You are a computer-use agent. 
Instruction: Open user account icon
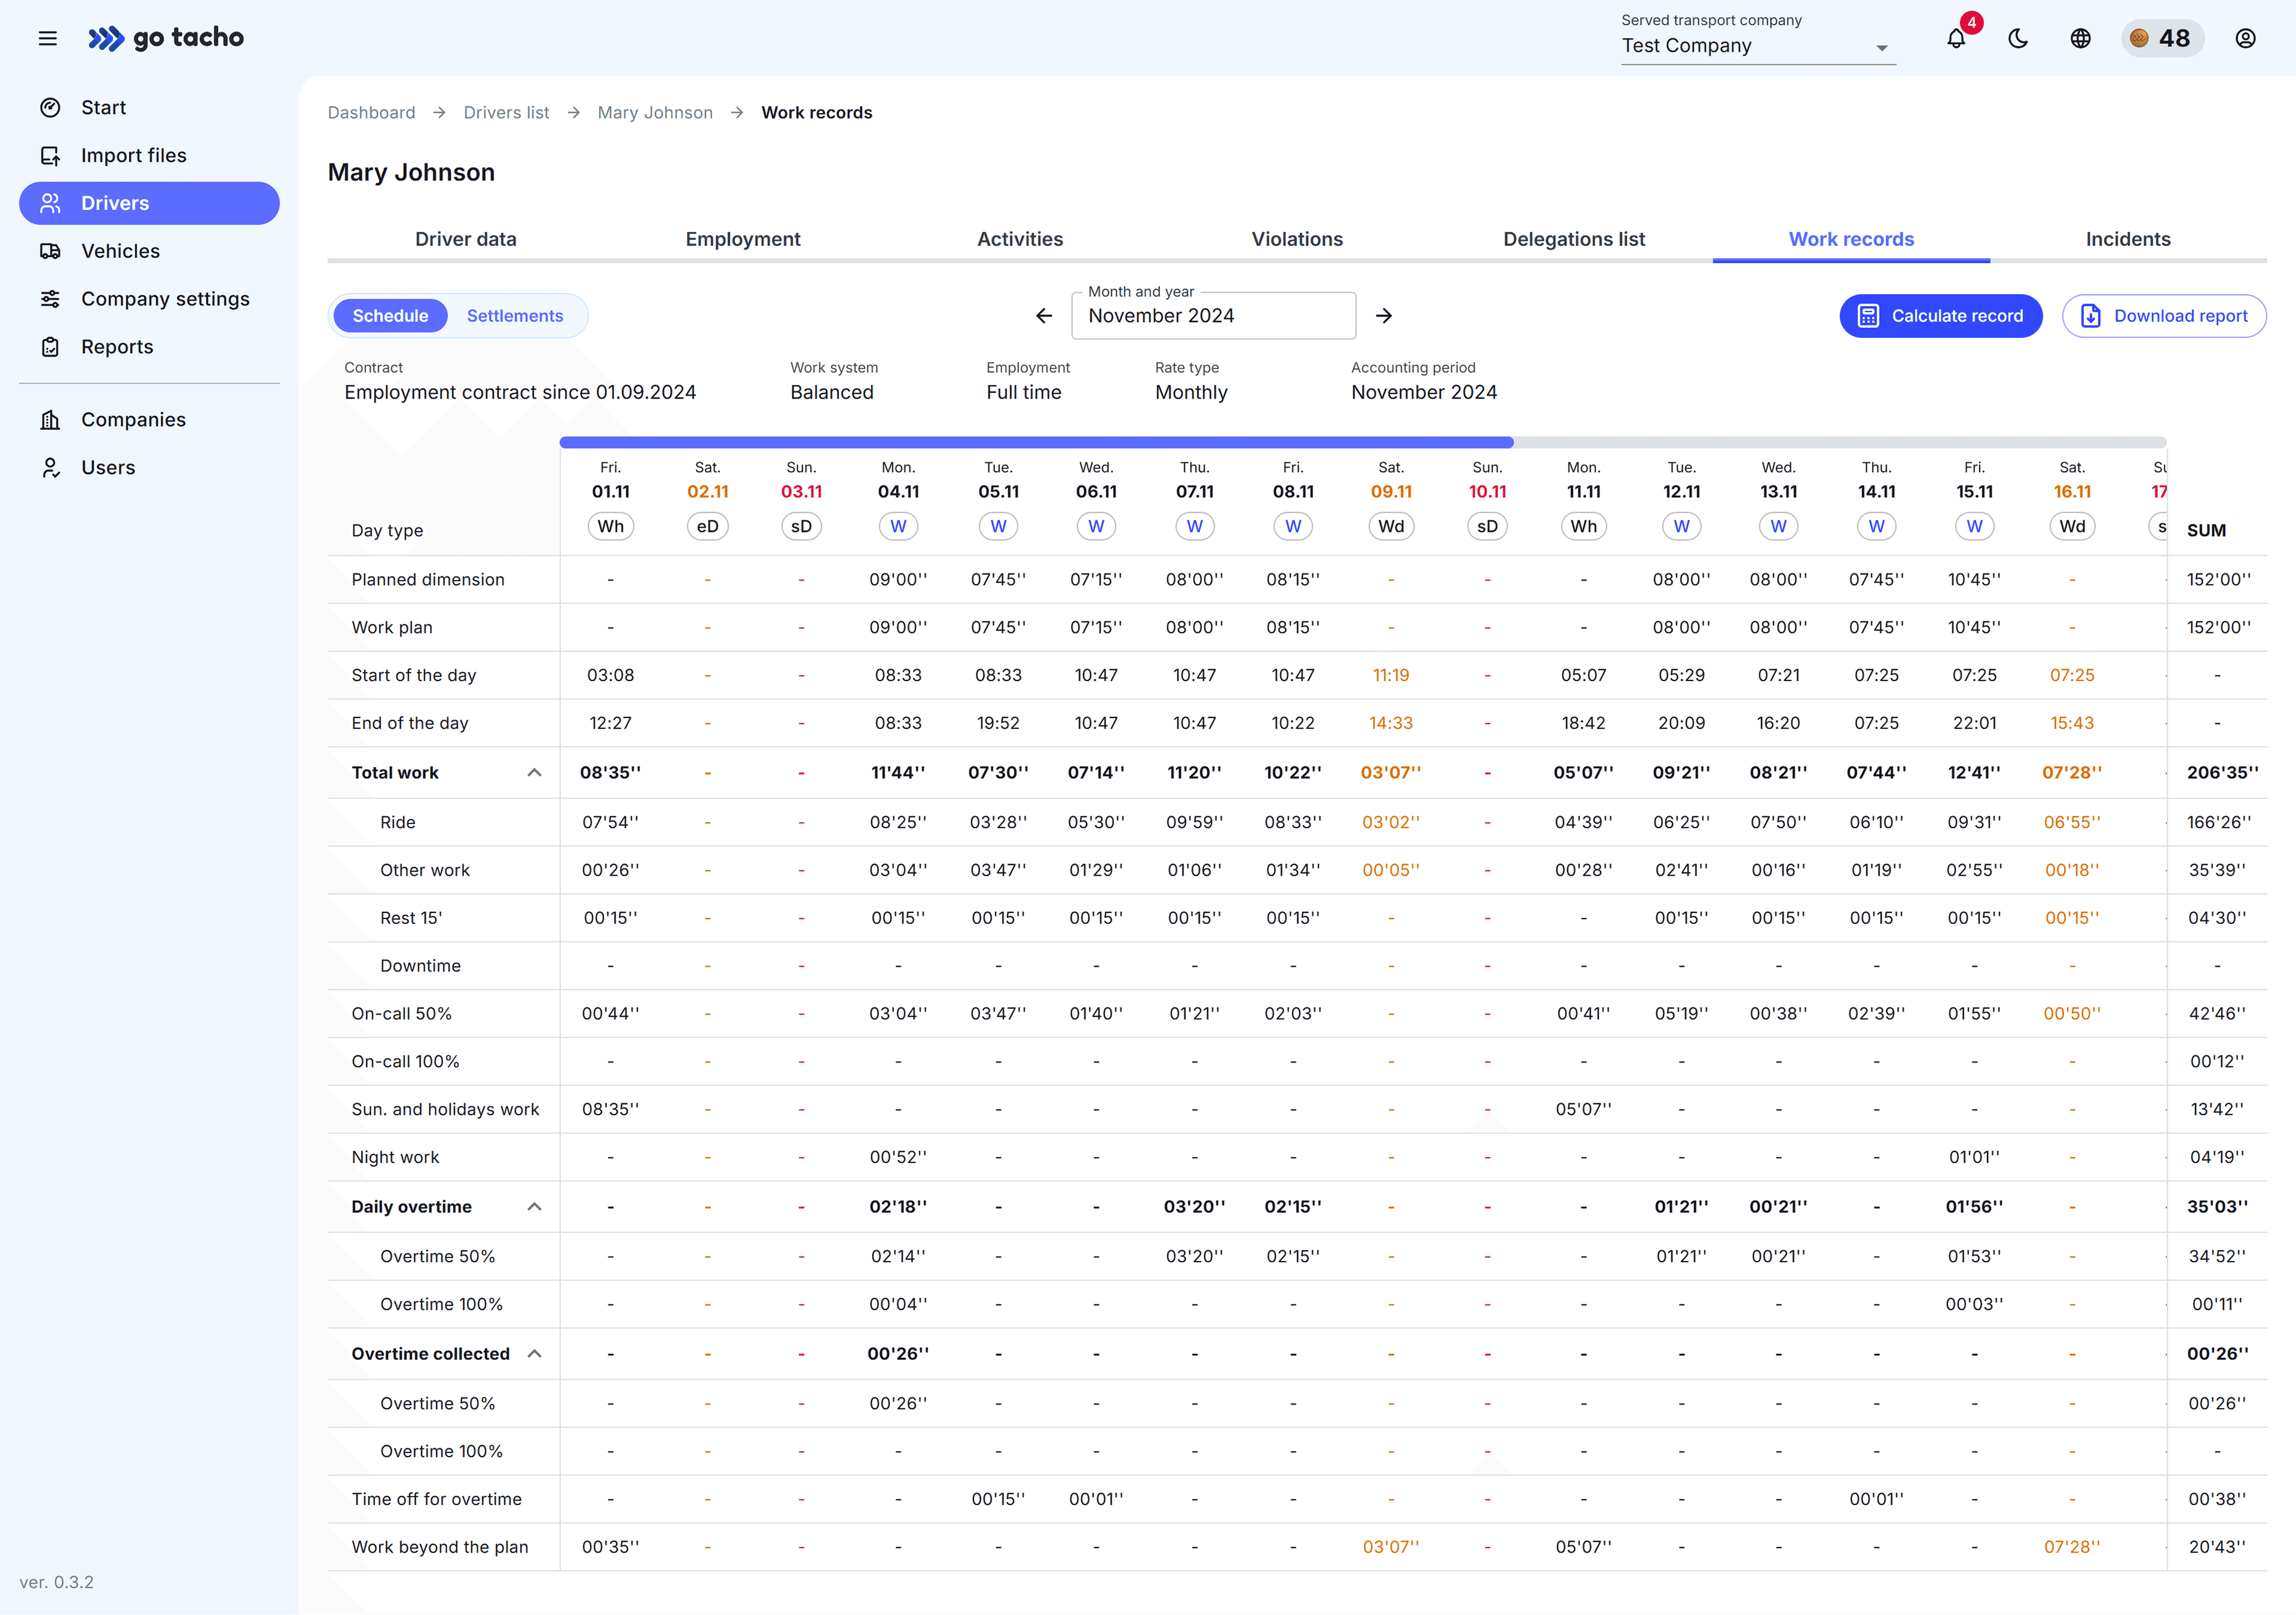pos(2245,39)
